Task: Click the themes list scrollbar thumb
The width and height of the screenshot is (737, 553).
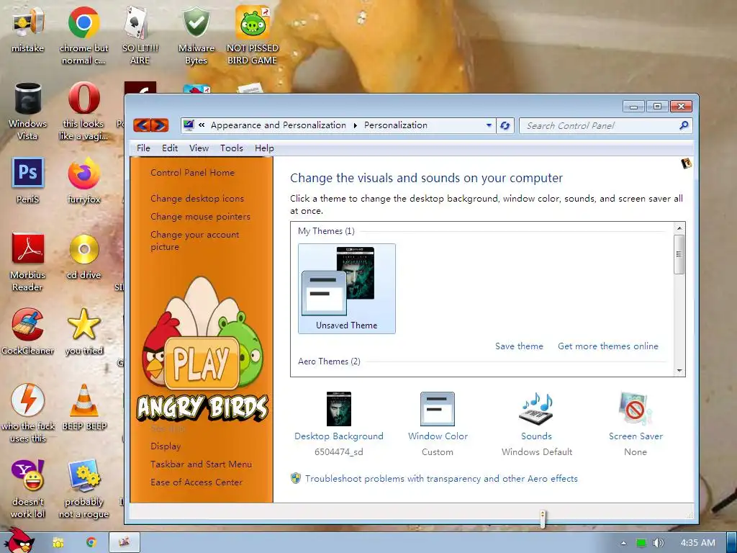Action: [679, 254]
